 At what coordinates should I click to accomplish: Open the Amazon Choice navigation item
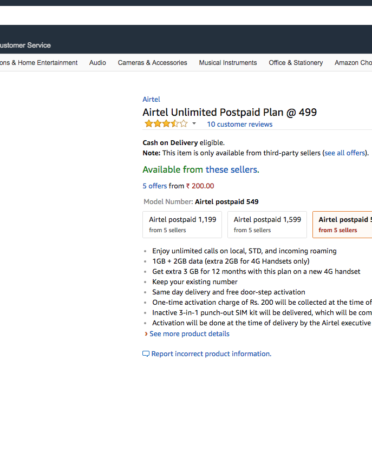pyautogui.click(x=353, y=63)
